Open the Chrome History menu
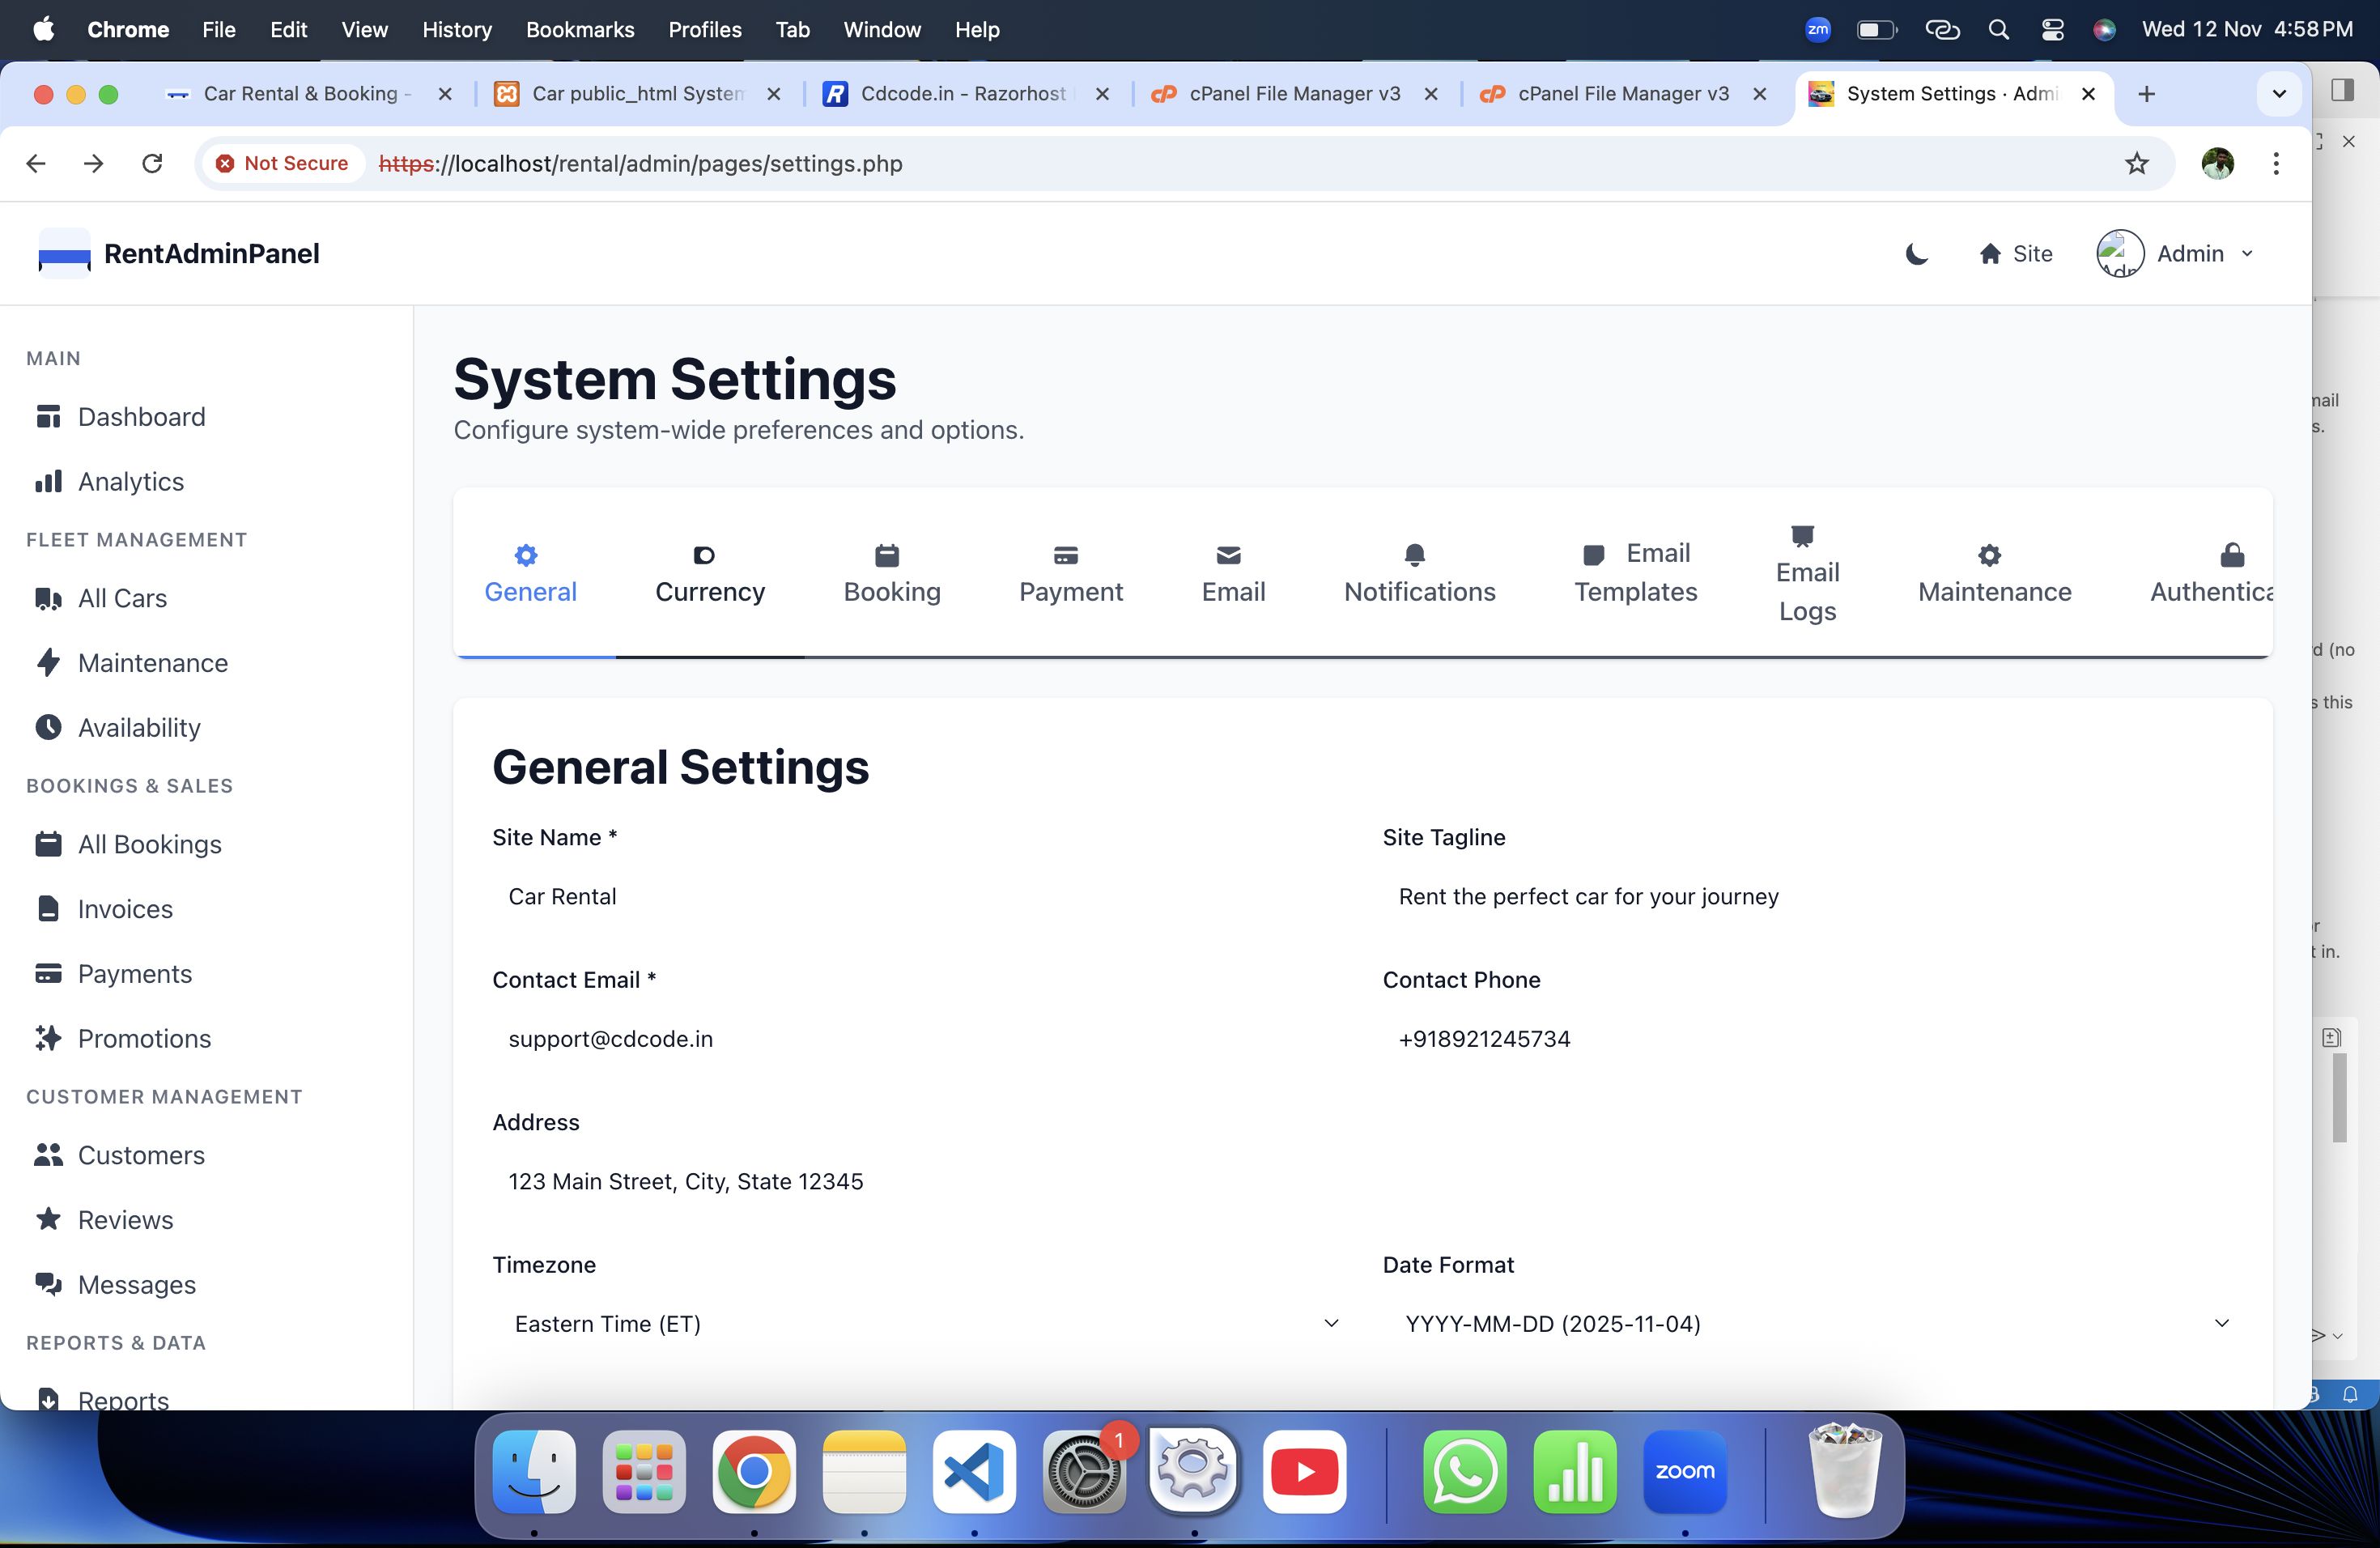This screenshot has height=1548, width=2380. (x=456, y=29)
